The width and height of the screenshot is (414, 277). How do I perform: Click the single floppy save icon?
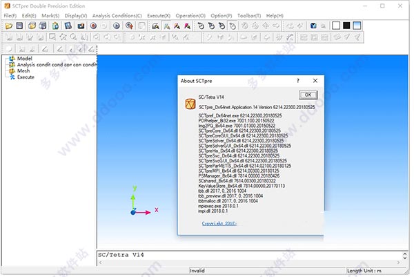point(19,26)
